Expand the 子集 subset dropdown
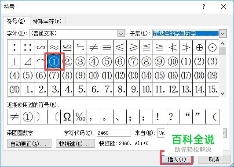This screenshot has height=167, width=234. coord(223,34)
